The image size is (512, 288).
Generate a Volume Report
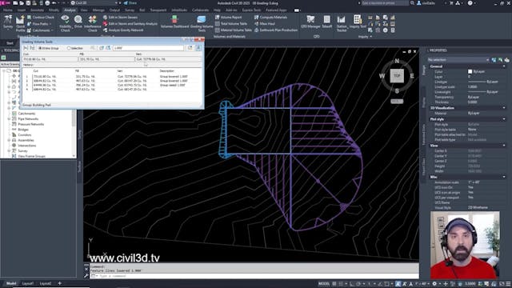[229, 18]
